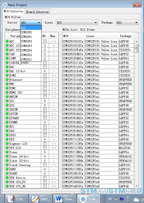Screen dimensions: 144x203
Task: Choose STM32F4 from the Series list
Action: [31, 50]
